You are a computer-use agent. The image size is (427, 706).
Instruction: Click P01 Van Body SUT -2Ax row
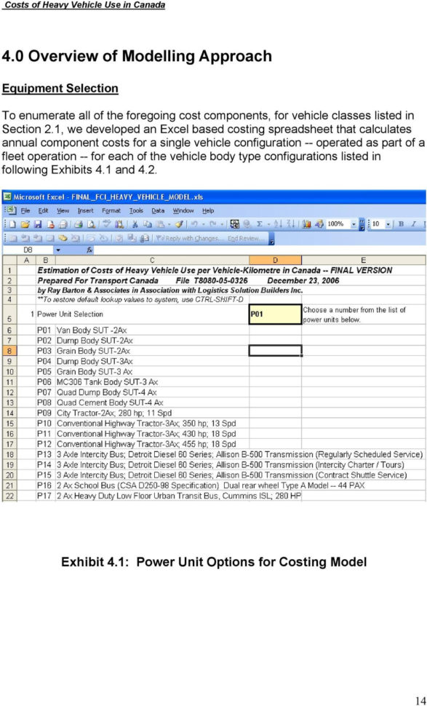[x=82, y=330]
